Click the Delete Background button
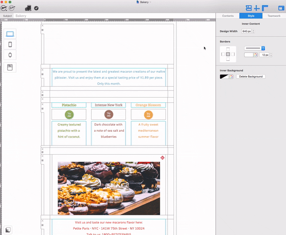This screenshot has height=235, width=286. point(251,77)
